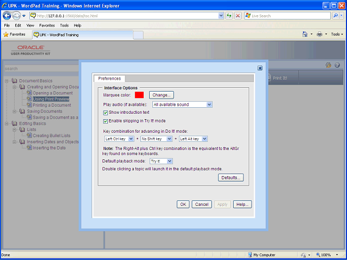Open the View menu
The image size is (347, 260).
coord(30,25)
